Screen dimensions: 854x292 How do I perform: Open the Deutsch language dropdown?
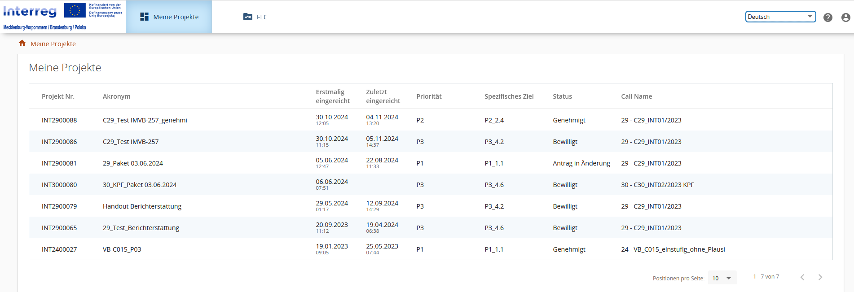pos(780,17)
